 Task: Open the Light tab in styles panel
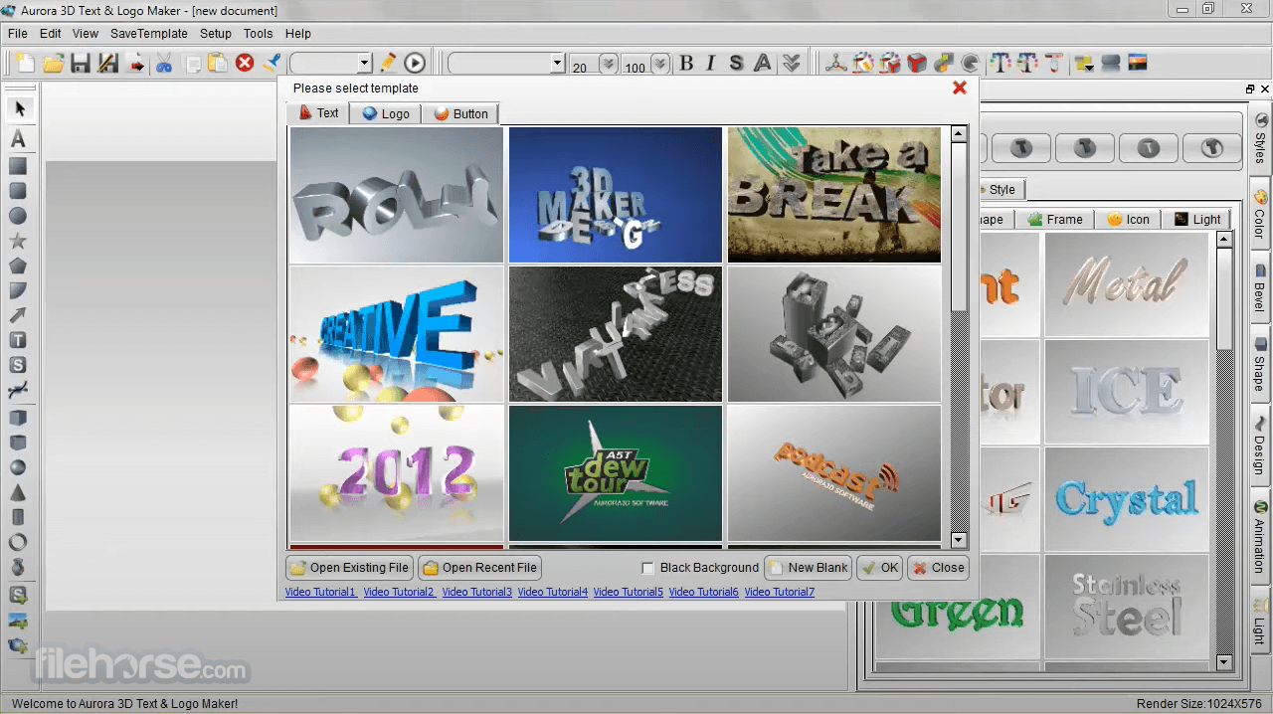pos(1196,219)
